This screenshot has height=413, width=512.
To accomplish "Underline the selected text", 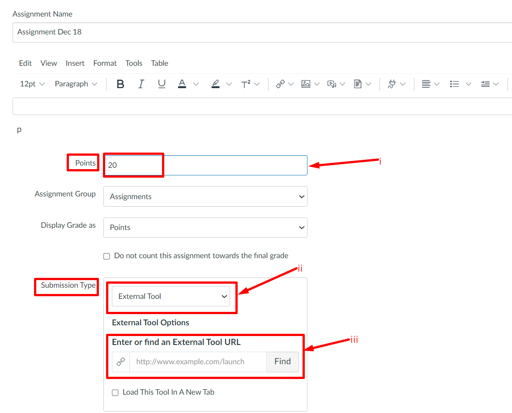I will (162, 84).
